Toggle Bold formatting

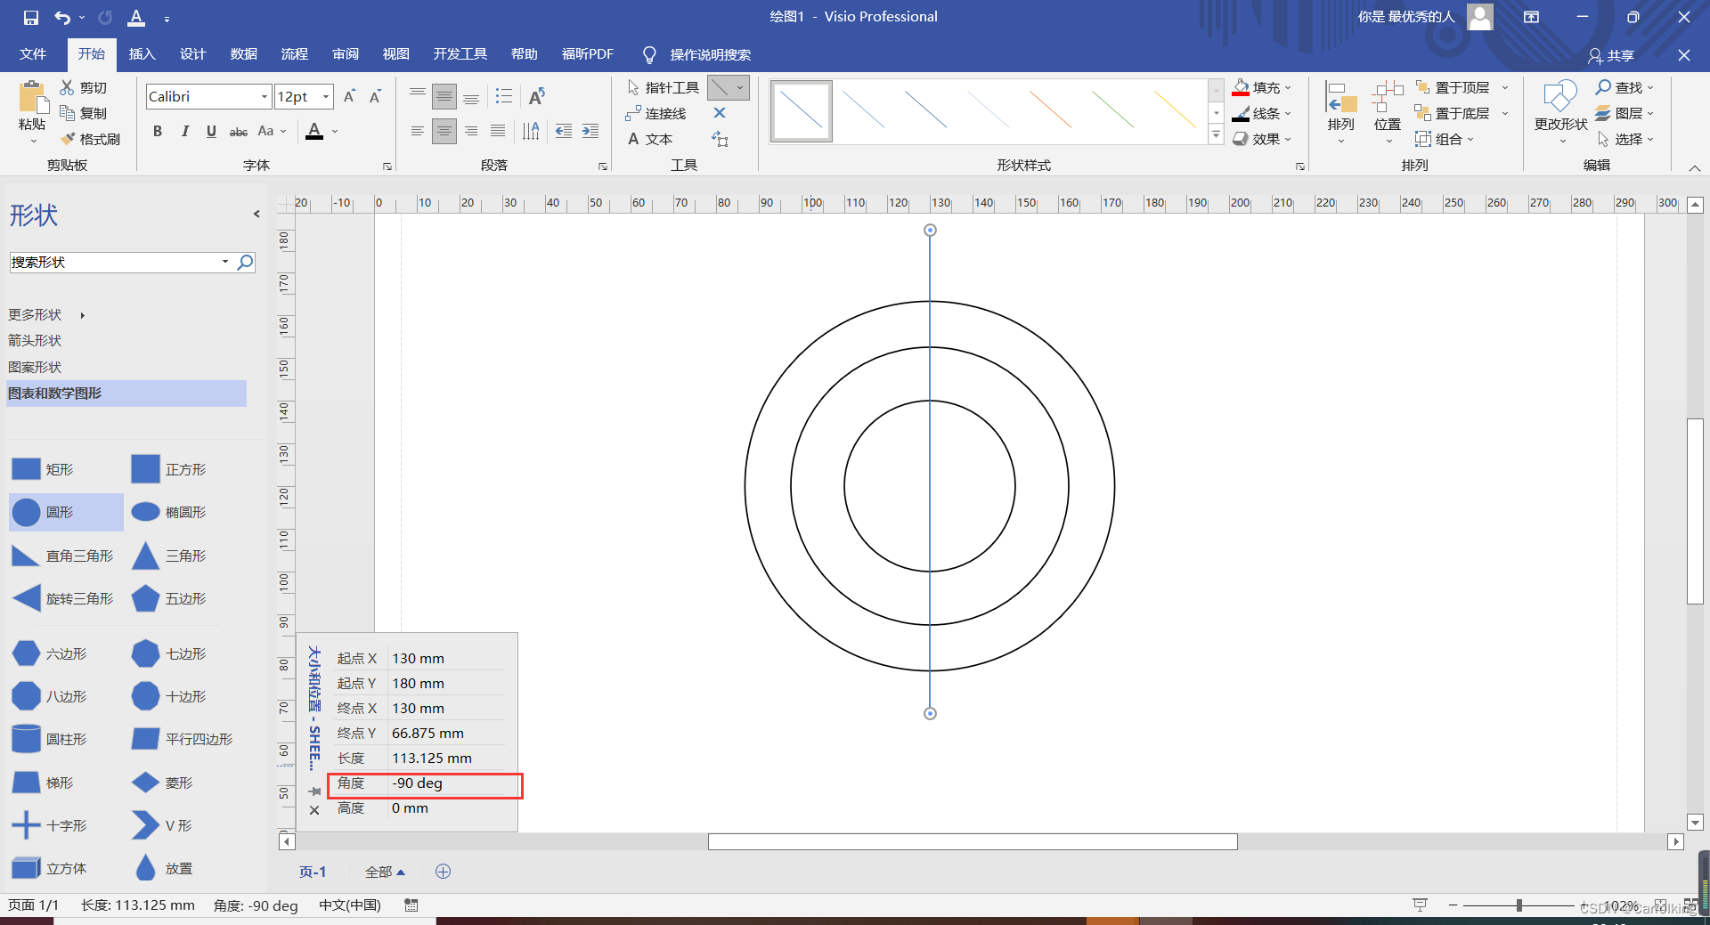(158, 132)
